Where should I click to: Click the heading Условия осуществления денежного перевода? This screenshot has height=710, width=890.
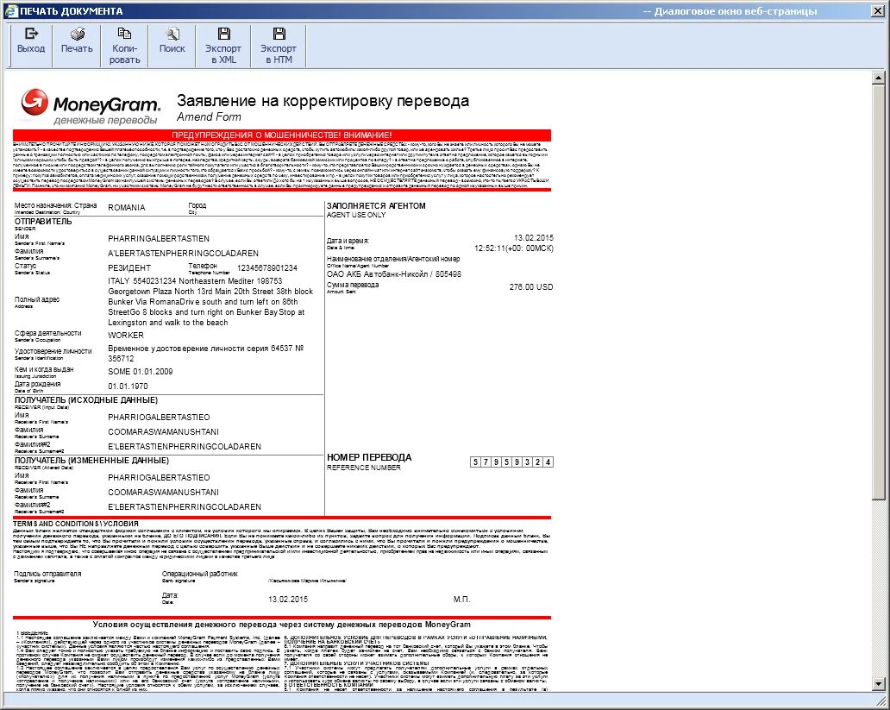tap(281, 625)
